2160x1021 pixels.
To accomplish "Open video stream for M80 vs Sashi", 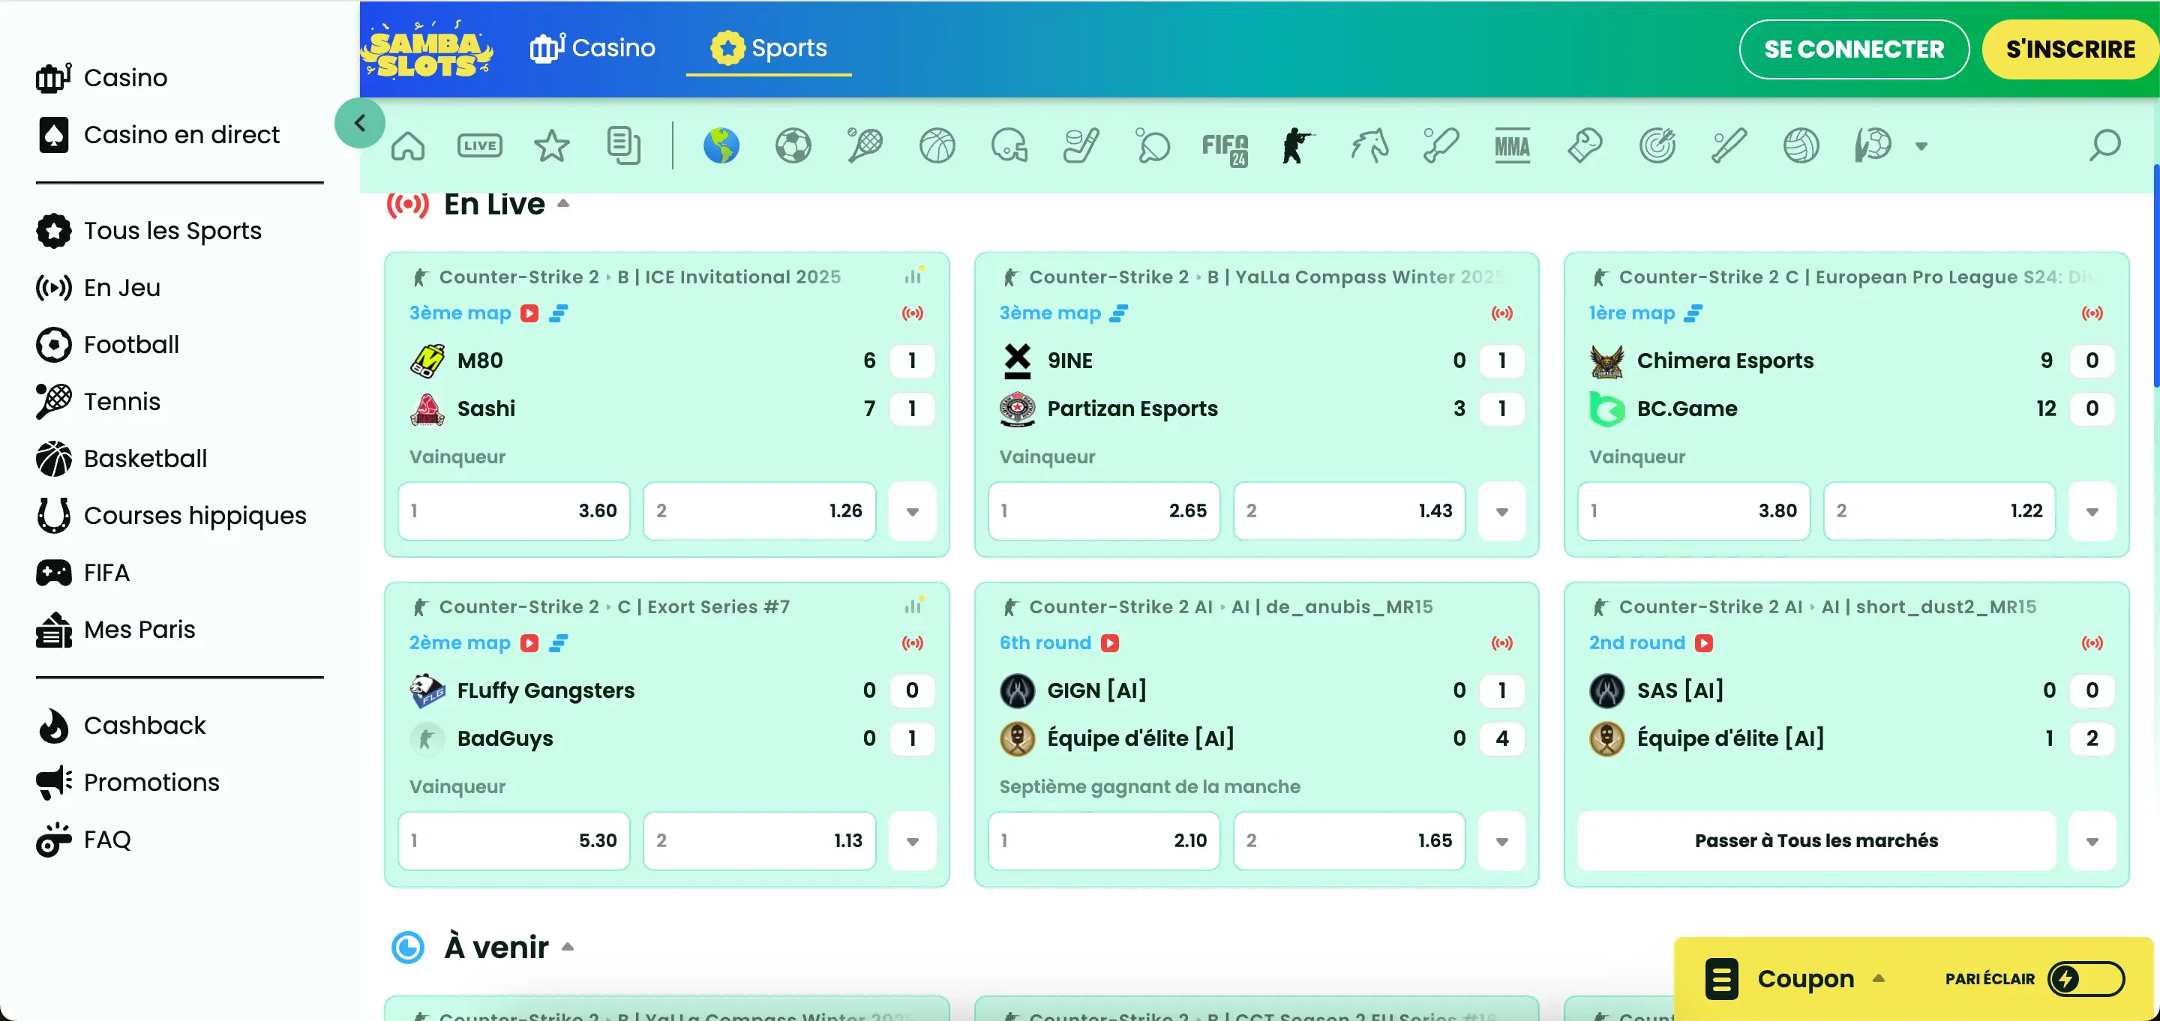I will (x=529, y=313).
